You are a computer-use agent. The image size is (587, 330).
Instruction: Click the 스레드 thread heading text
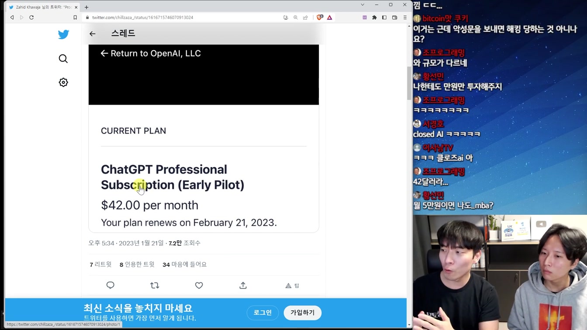(x=123, y=34)
